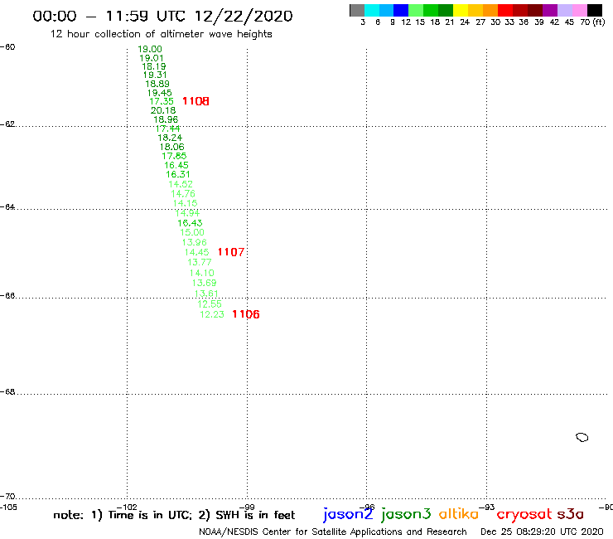Click wave height value 16.31
This screenshot has width=613, height=539.
(178, 175)
